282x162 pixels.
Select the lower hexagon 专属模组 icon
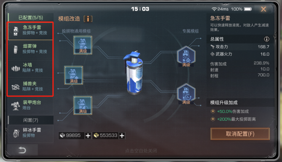(186, 94)
